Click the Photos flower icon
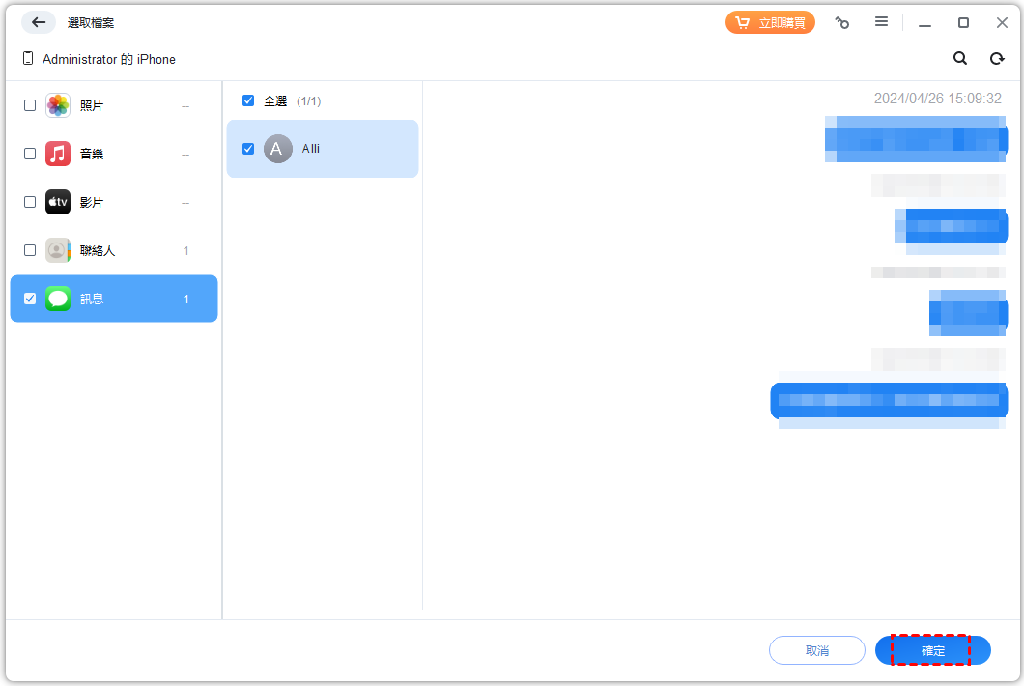Image resolution: width=1024 pixels, height=686 pixels. point(58,105)
